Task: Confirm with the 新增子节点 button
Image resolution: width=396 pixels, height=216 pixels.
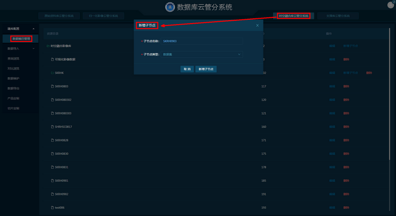Action: (206, 69)
